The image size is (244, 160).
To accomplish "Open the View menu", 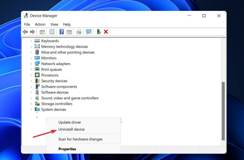I will pos(54,24).
